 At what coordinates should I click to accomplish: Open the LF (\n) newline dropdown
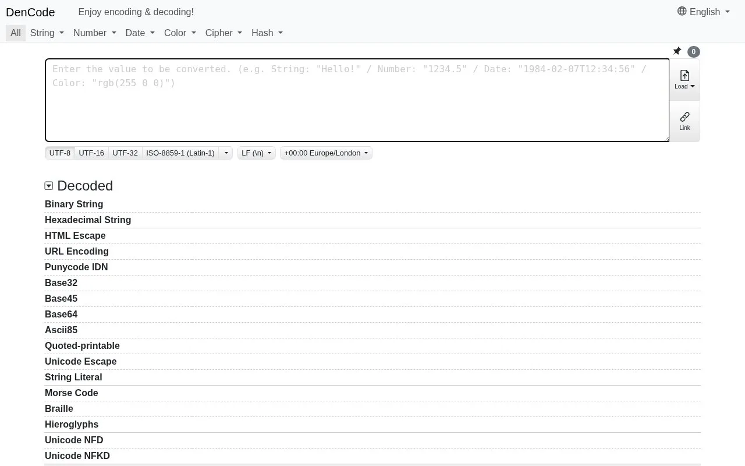point(256,153)
